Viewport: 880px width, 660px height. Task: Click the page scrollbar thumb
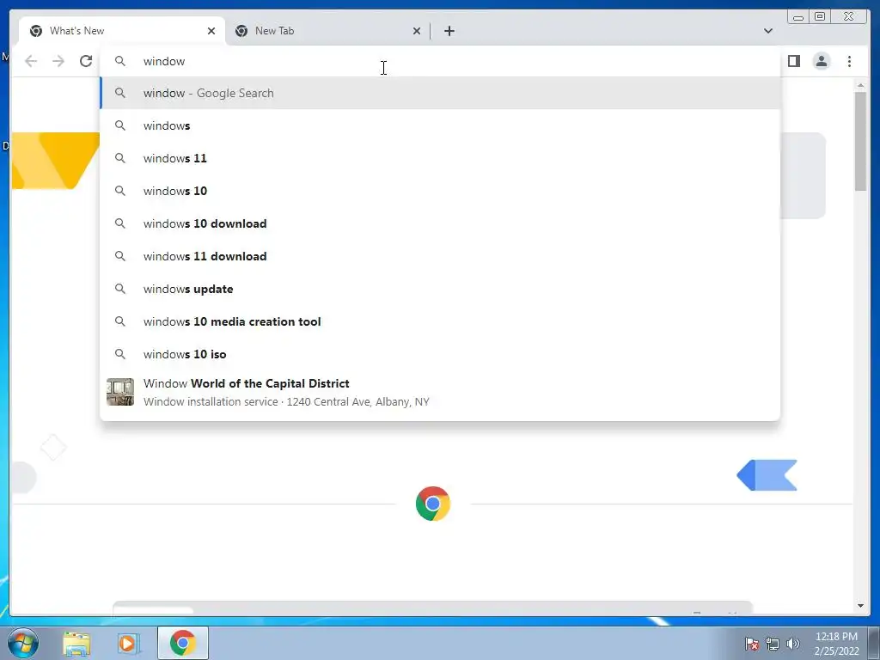(860, 142)
